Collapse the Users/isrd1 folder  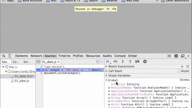6,71
